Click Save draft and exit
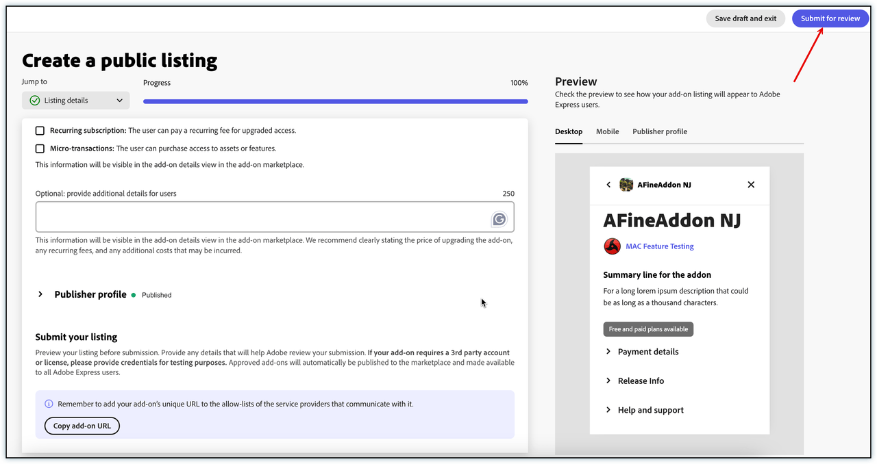Viewport: 877px width, 464px height. pos(745,18)
